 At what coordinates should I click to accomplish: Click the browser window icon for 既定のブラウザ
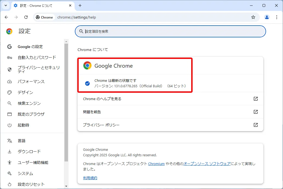[x=10, y=114]
